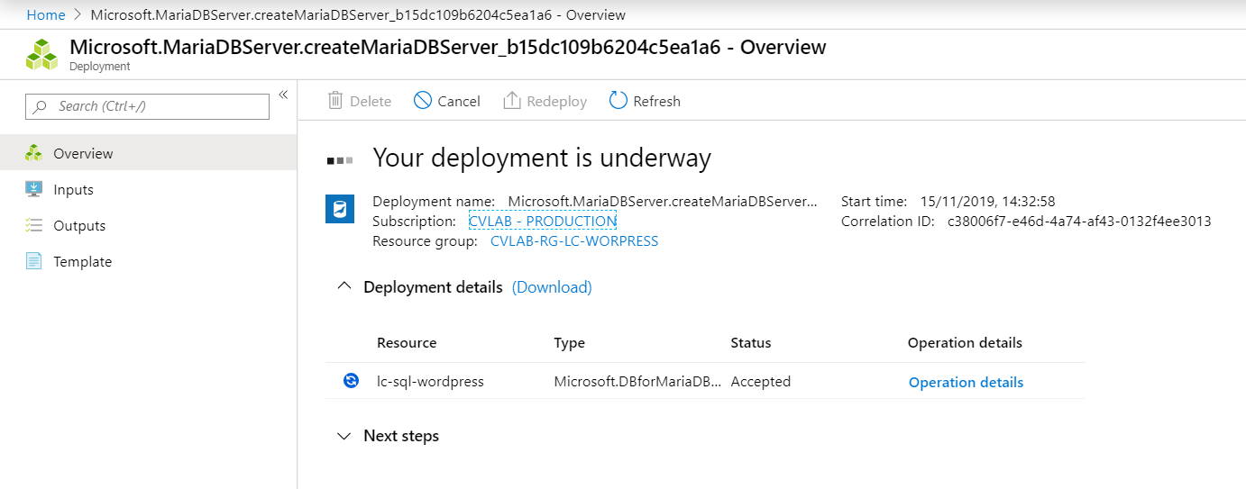Click the Redeploy button label
Viewport: 1246px width, 489px height.
(556, 101)
